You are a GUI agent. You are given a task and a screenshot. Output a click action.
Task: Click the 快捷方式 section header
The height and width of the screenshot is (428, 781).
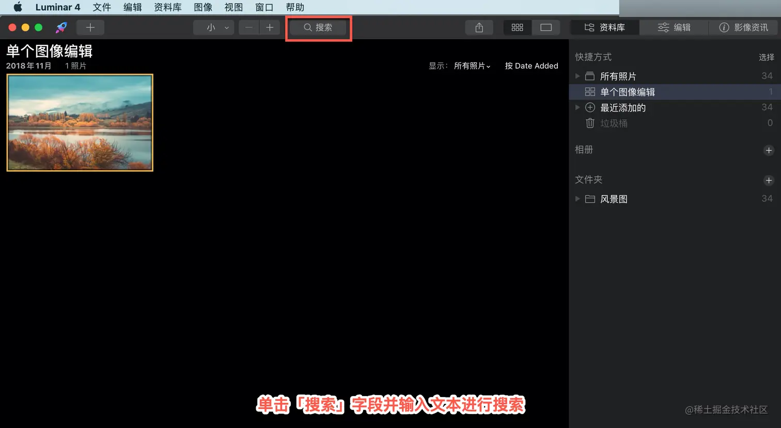tap(593, 57)
